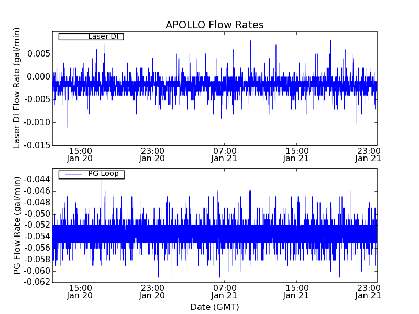Click the -0.015 tick label on top chart
This screenshot has width=419, height=314.
(x=37, y=145)
